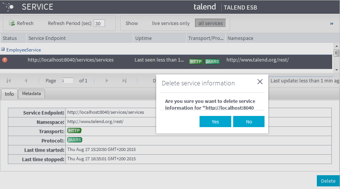
Task: Collapse the EmployeeService group
Action: coord(3,49)
